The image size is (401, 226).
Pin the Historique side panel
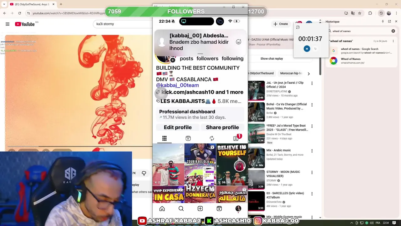coord(383,21)
